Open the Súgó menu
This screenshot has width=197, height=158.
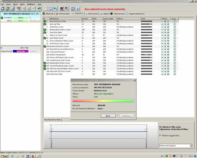coord(39,5)
